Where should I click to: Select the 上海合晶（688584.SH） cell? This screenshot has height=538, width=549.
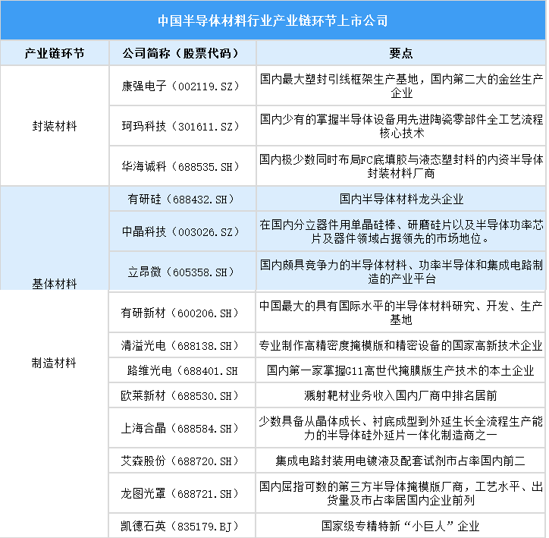pyautogui.click(x=183, y=428)
